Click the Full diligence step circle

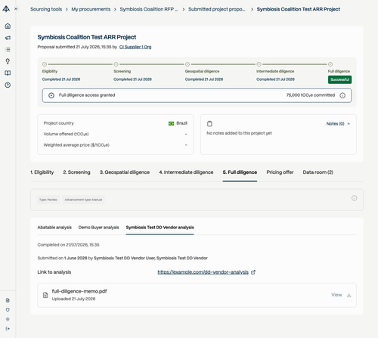coord(330,64)
